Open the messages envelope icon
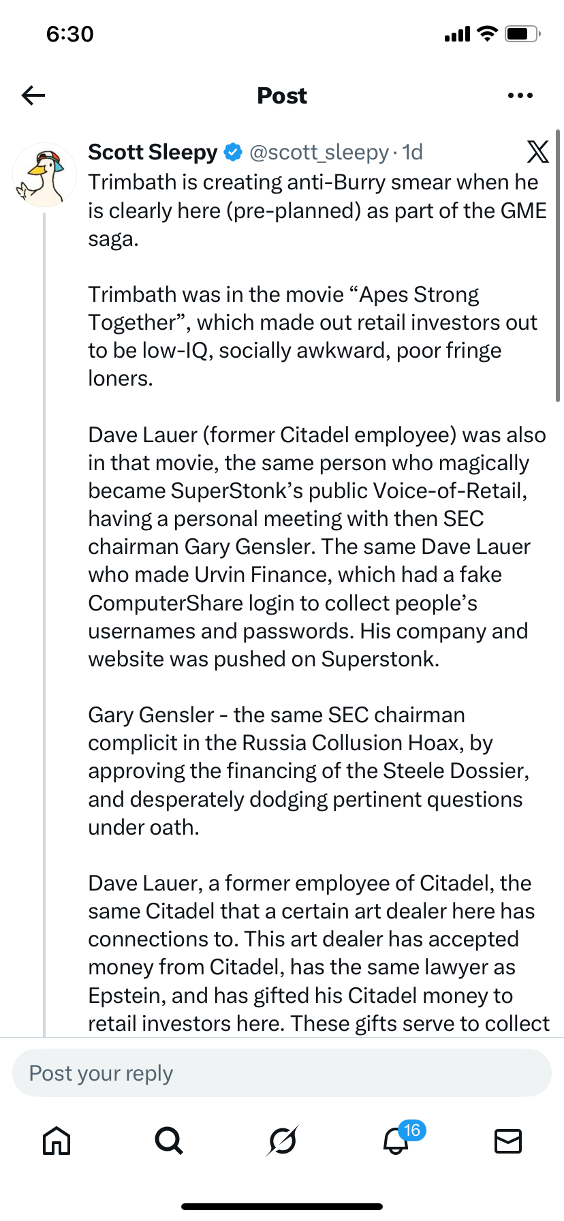The image size is (564, 1221). pos(507,1140)
